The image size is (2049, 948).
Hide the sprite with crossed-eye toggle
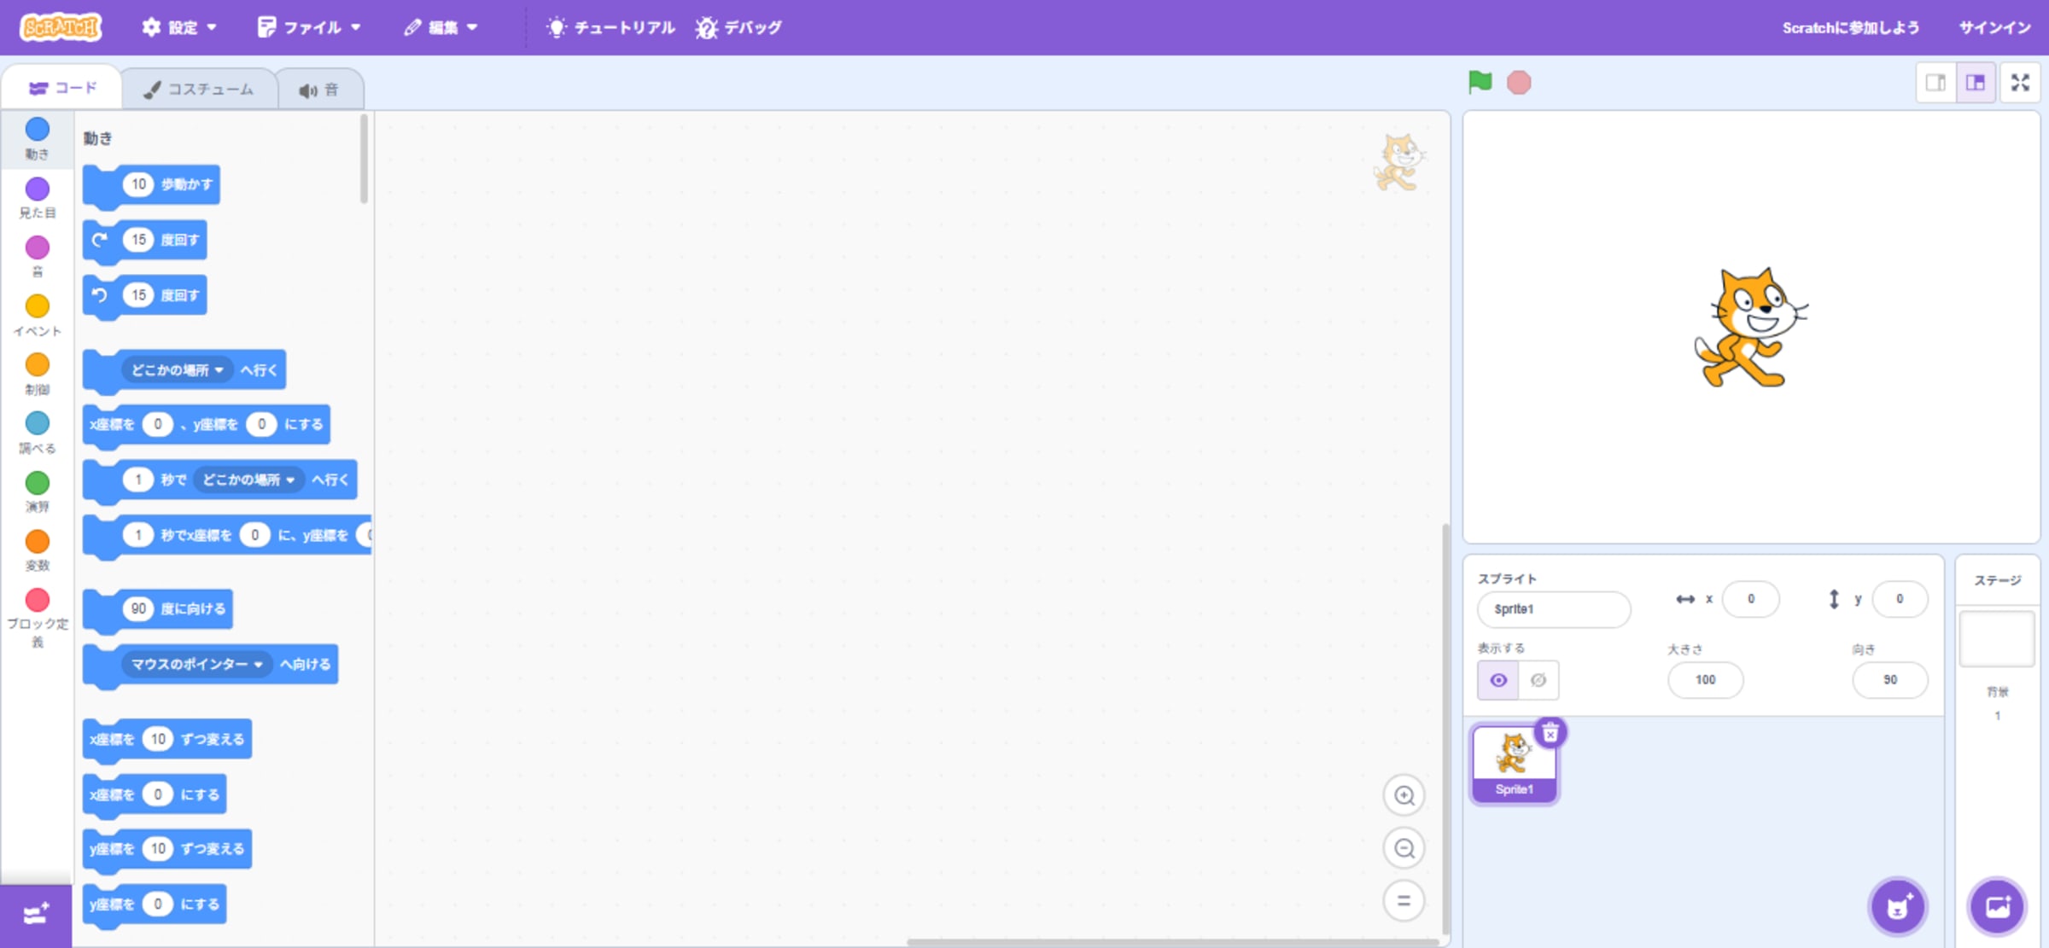(1538, 680)
